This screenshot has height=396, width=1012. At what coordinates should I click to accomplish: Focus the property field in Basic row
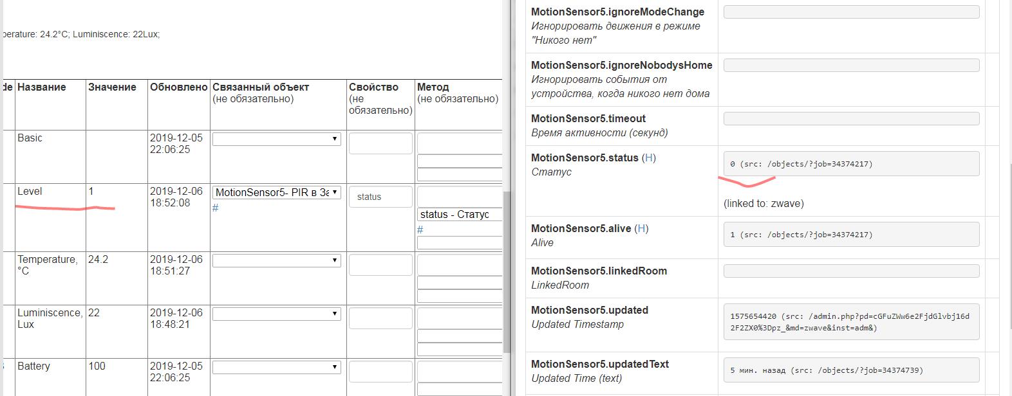coord(380,143)
